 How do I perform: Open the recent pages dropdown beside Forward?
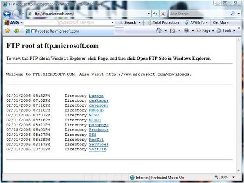(23, 14)
